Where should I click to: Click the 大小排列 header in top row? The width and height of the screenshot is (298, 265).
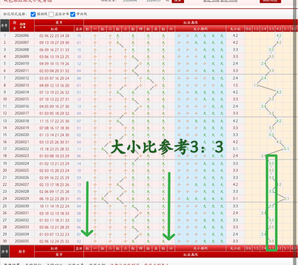200,29
